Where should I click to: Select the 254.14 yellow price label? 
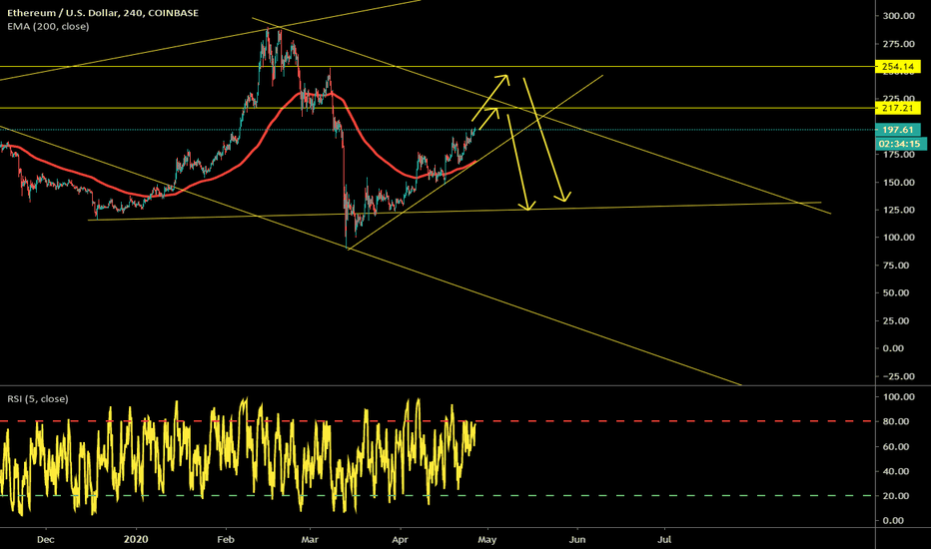click(898, 67)
